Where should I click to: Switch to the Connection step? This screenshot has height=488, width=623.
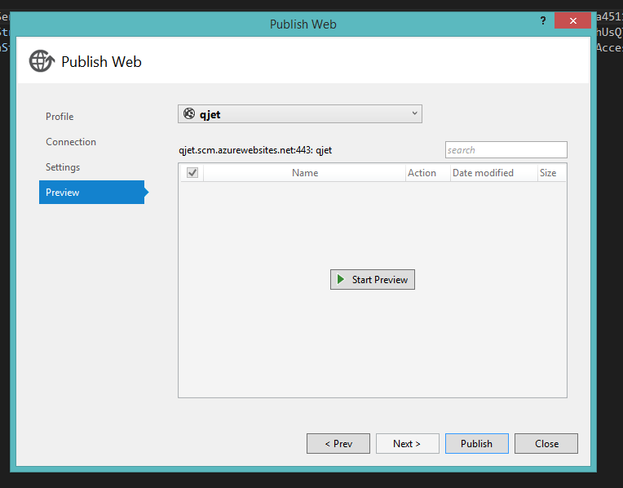[x=71, y=142]
